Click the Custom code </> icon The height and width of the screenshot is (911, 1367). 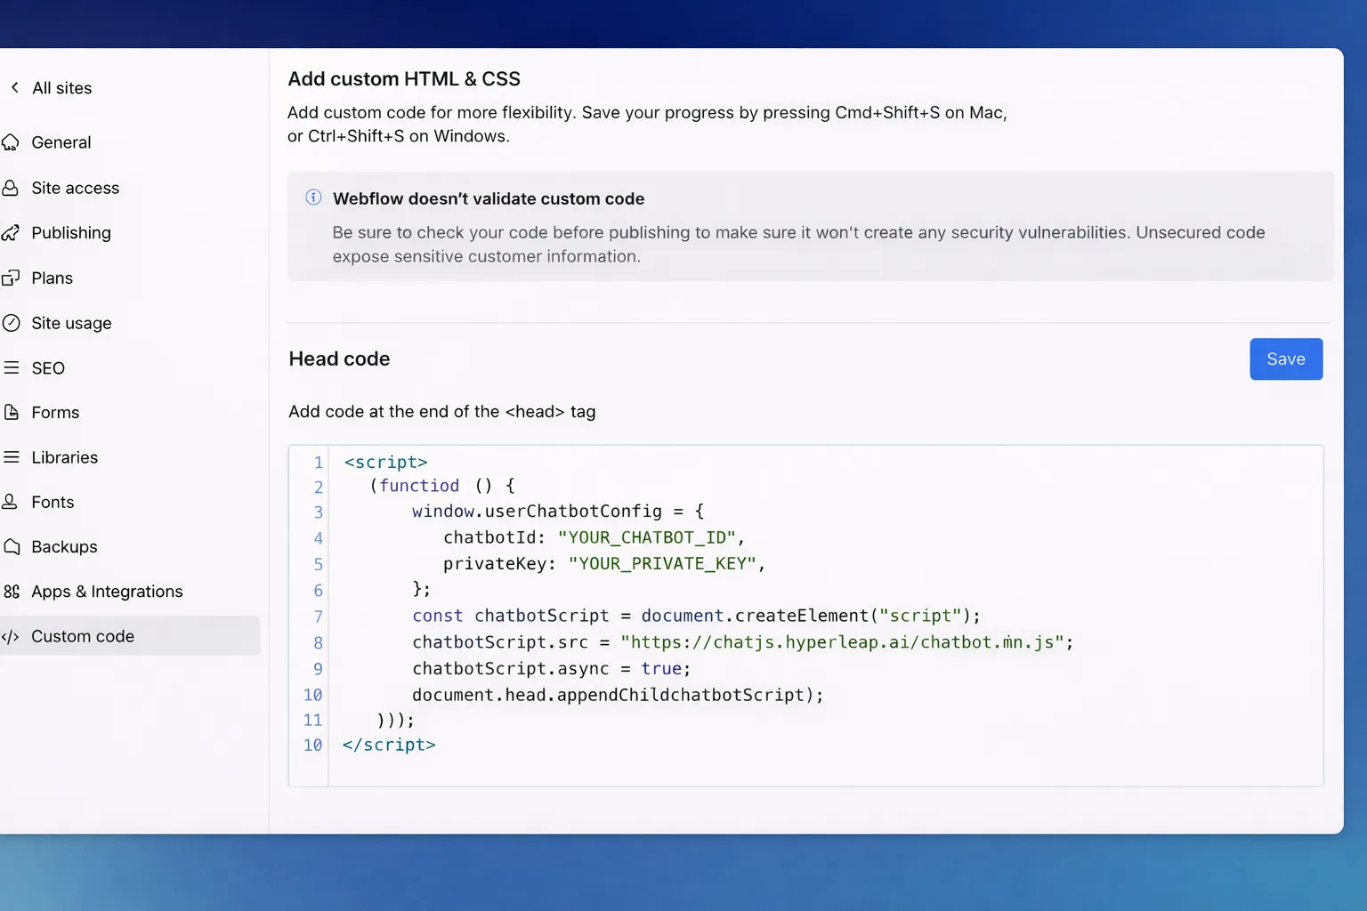(x=12, y=635)
